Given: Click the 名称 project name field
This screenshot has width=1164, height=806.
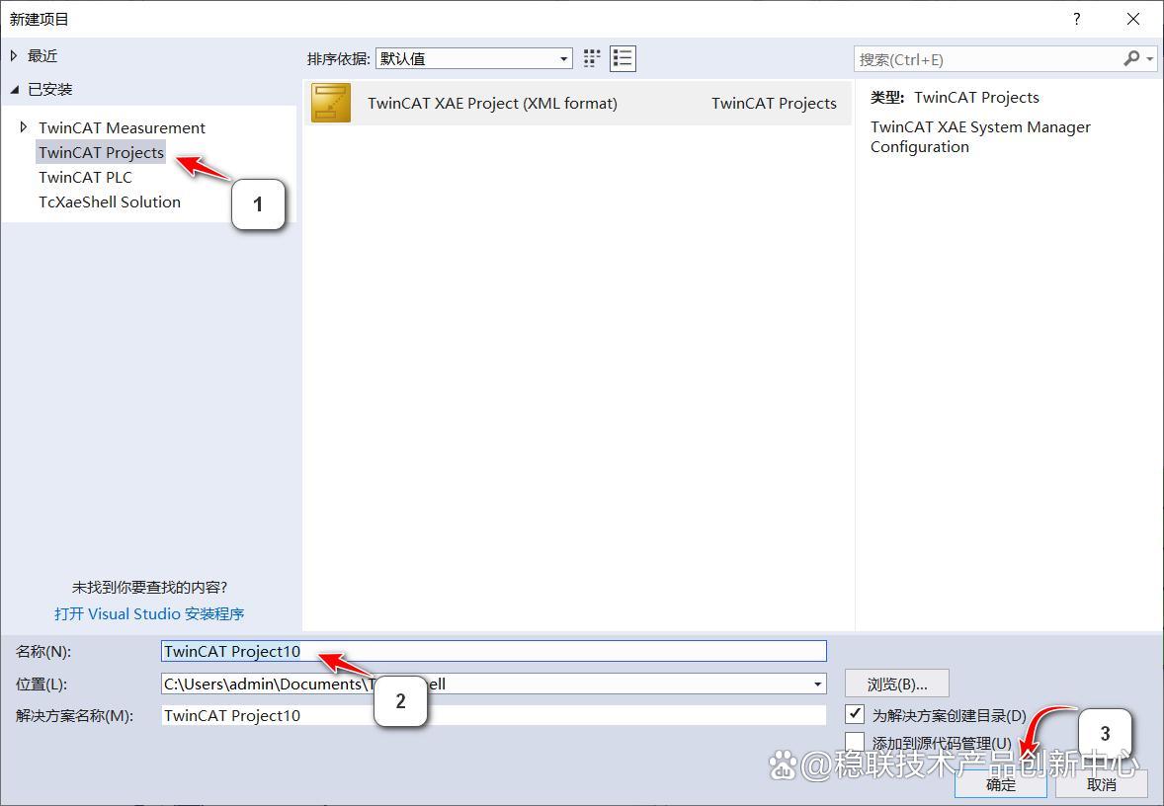Looking at the screenshot, I should tap(494, 651).
